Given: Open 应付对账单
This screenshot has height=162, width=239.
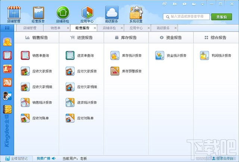Looking at the screenshot, I should [80, 118].
